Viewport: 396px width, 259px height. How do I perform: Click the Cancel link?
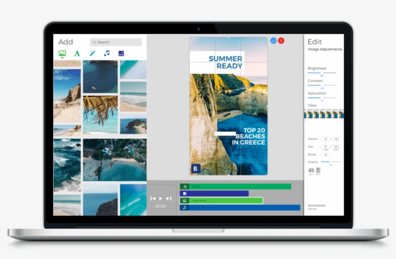[x=312, y=209]
